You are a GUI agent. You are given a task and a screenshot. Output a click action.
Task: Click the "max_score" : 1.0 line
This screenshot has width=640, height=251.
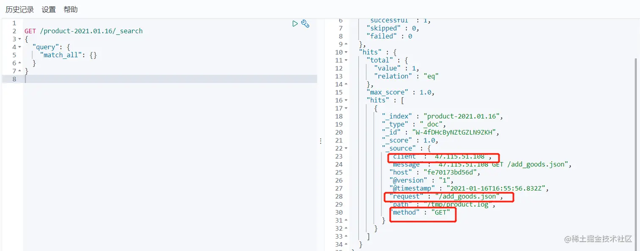(x=400, y=92)
